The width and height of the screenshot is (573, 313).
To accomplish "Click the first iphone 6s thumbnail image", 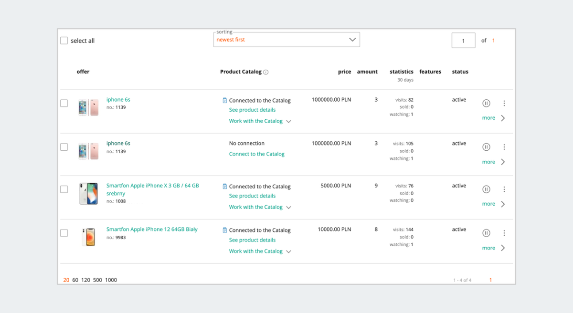I will pos(88,107).
